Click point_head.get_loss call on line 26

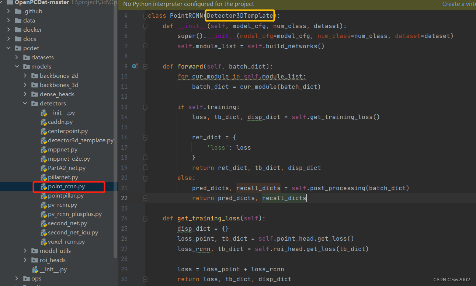(x=313, y=238)
